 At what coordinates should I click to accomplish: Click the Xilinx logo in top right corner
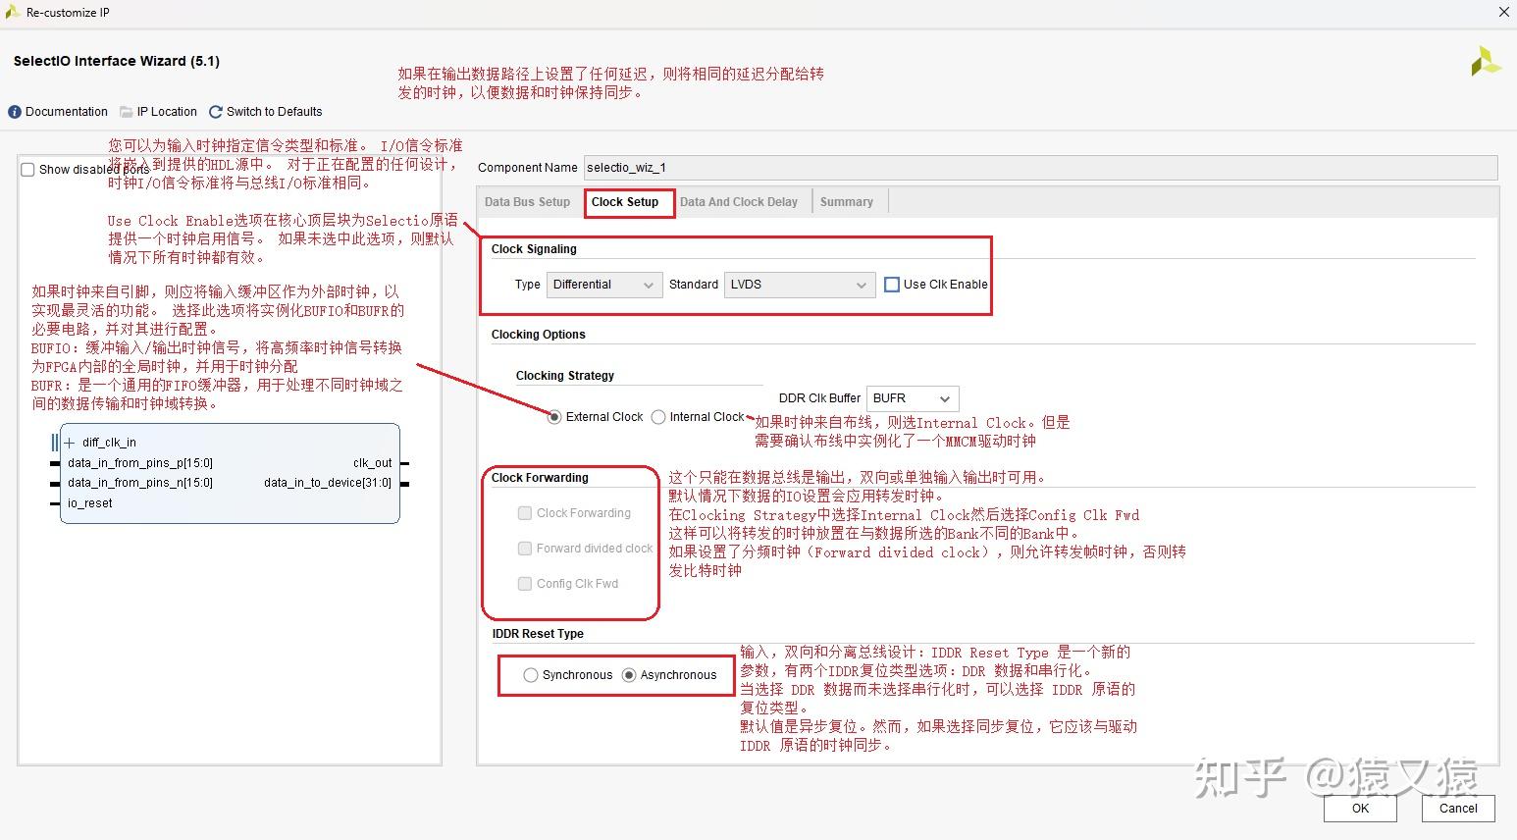[x=1486, y=61]
